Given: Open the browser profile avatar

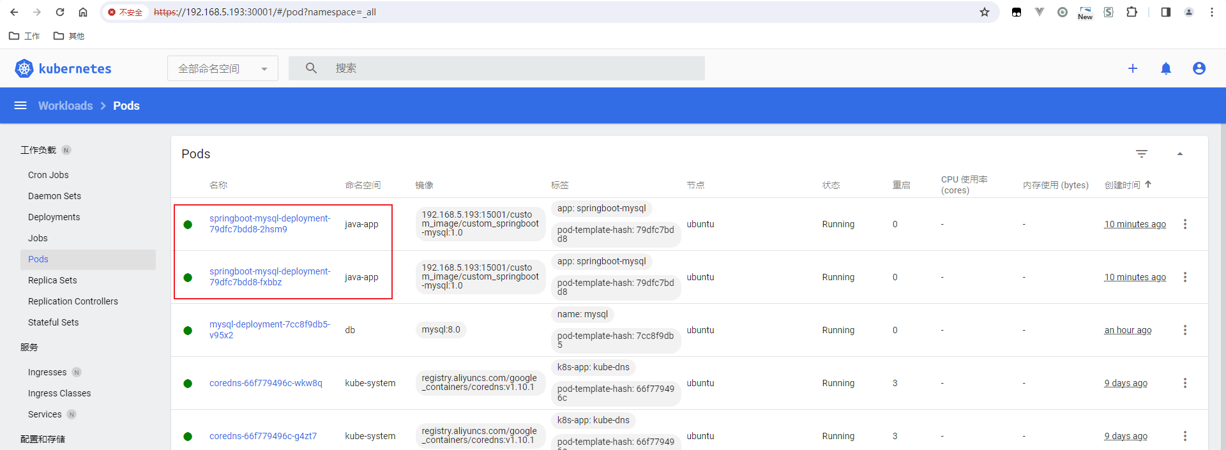Looking at the screenshot, I should [1189, 12].
